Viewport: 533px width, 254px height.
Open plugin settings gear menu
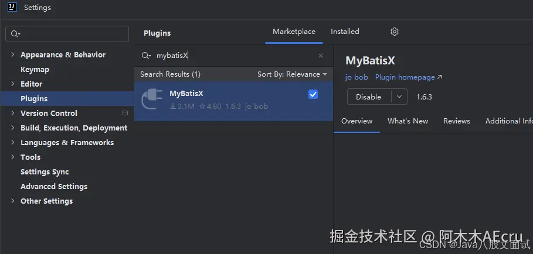(x=394, y=32)
